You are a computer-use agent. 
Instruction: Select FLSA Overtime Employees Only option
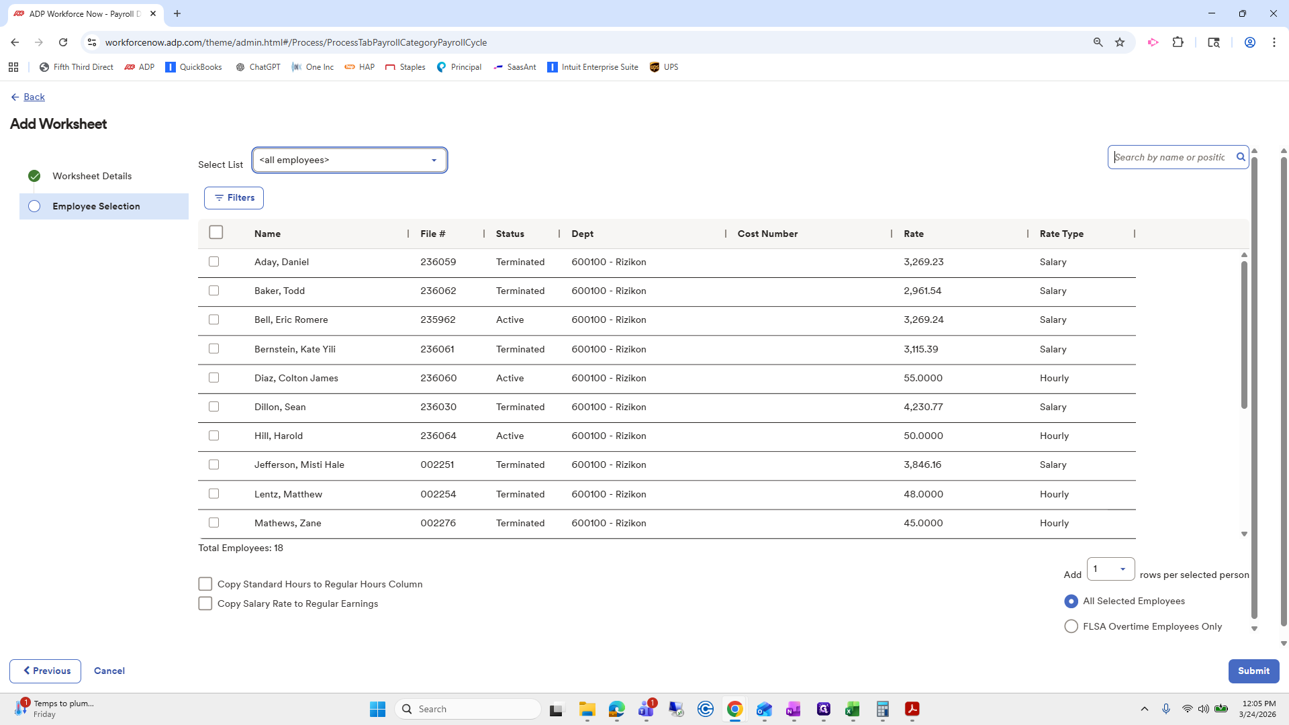pyautogui.click(x=1071, y=626)
